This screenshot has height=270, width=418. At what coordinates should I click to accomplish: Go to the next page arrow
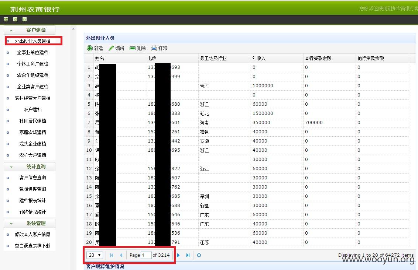pos(178,255)
